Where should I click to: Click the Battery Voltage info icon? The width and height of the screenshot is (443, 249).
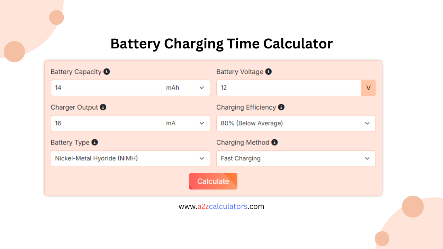[269, 72]
